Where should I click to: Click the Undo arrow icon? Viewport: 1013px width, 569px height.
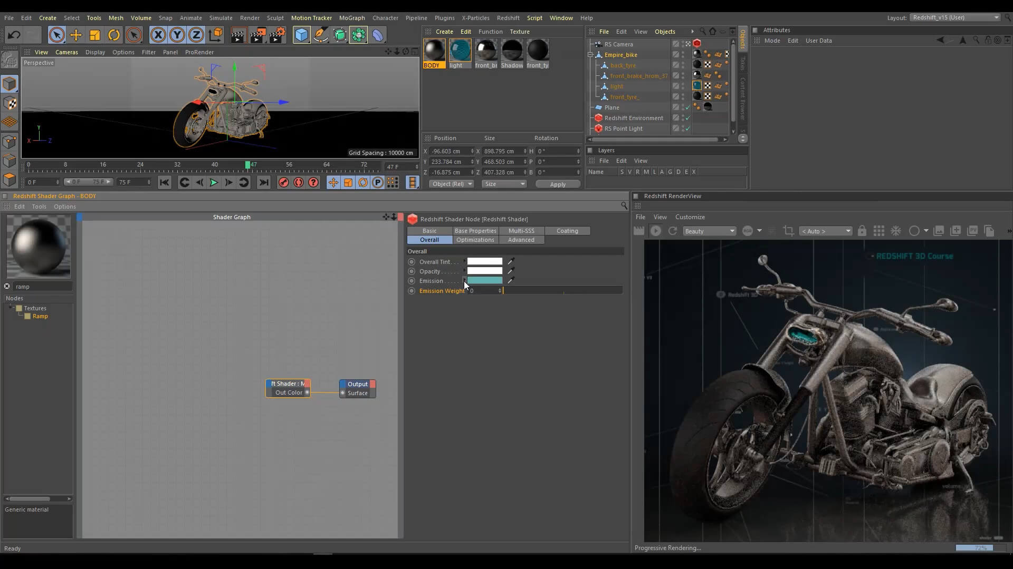click(x=14, y=35)
